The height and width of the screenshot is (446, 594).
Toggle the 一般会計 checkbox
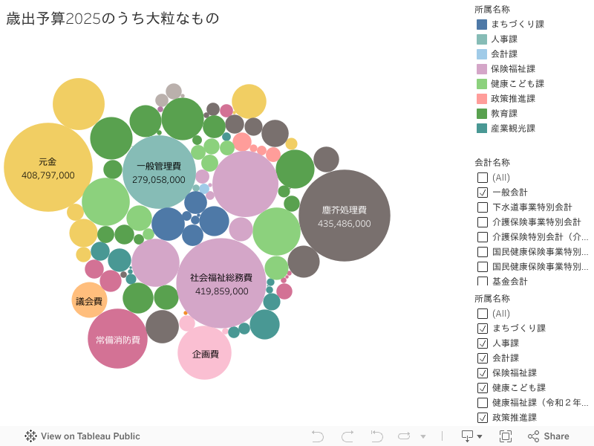click(483, 193)
